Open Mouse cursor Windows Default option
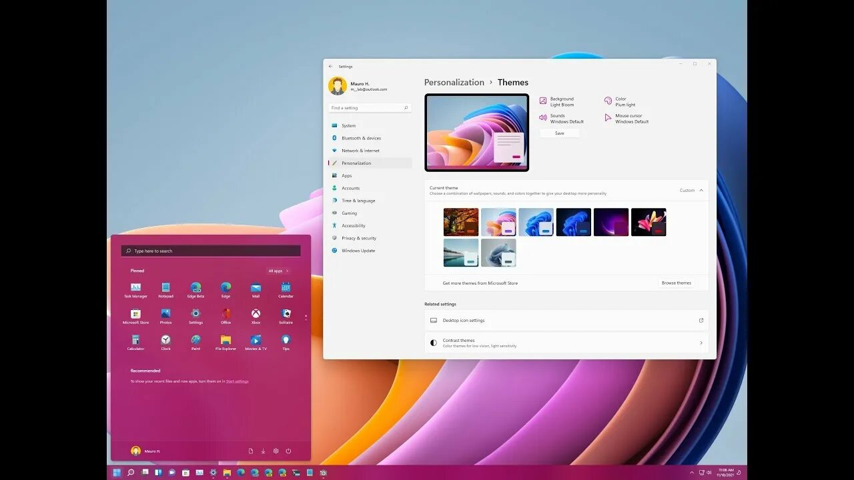Viewport: 854px width, 480px height. (x=626, y=119)
